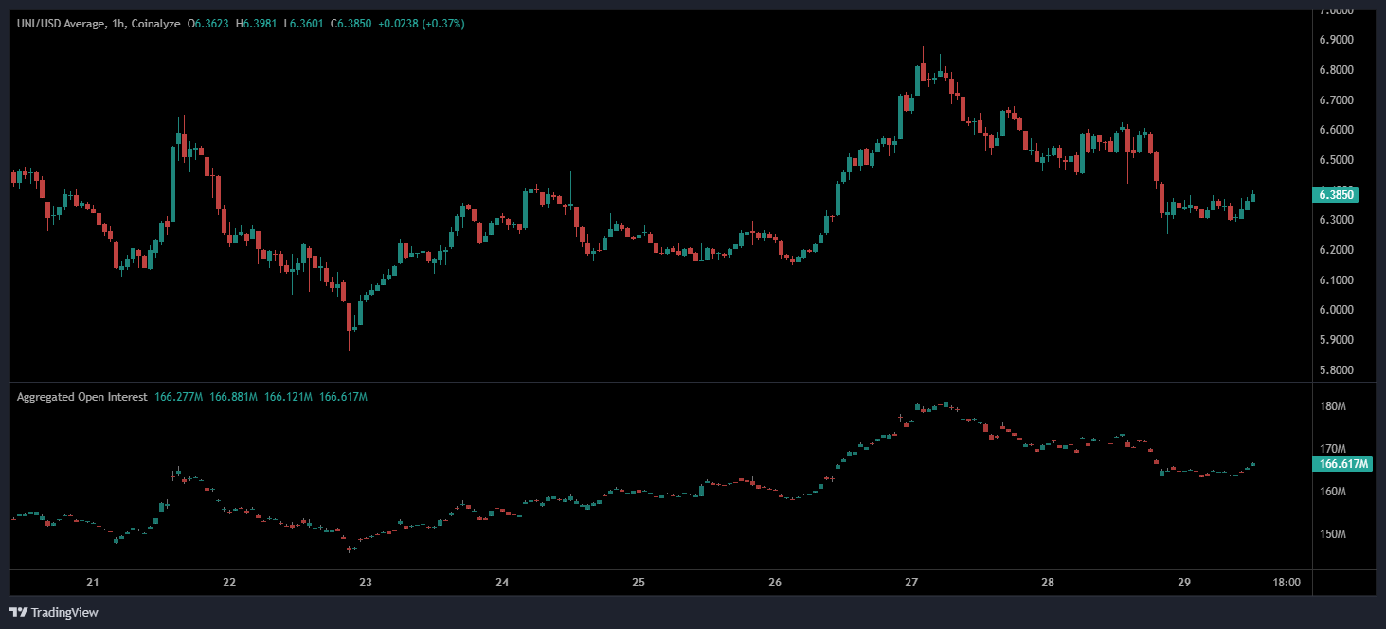Click the UNI/USD Average chart title
This screenshot has height=629, width=1386.
pyautogui.click(x=70, y=23)
